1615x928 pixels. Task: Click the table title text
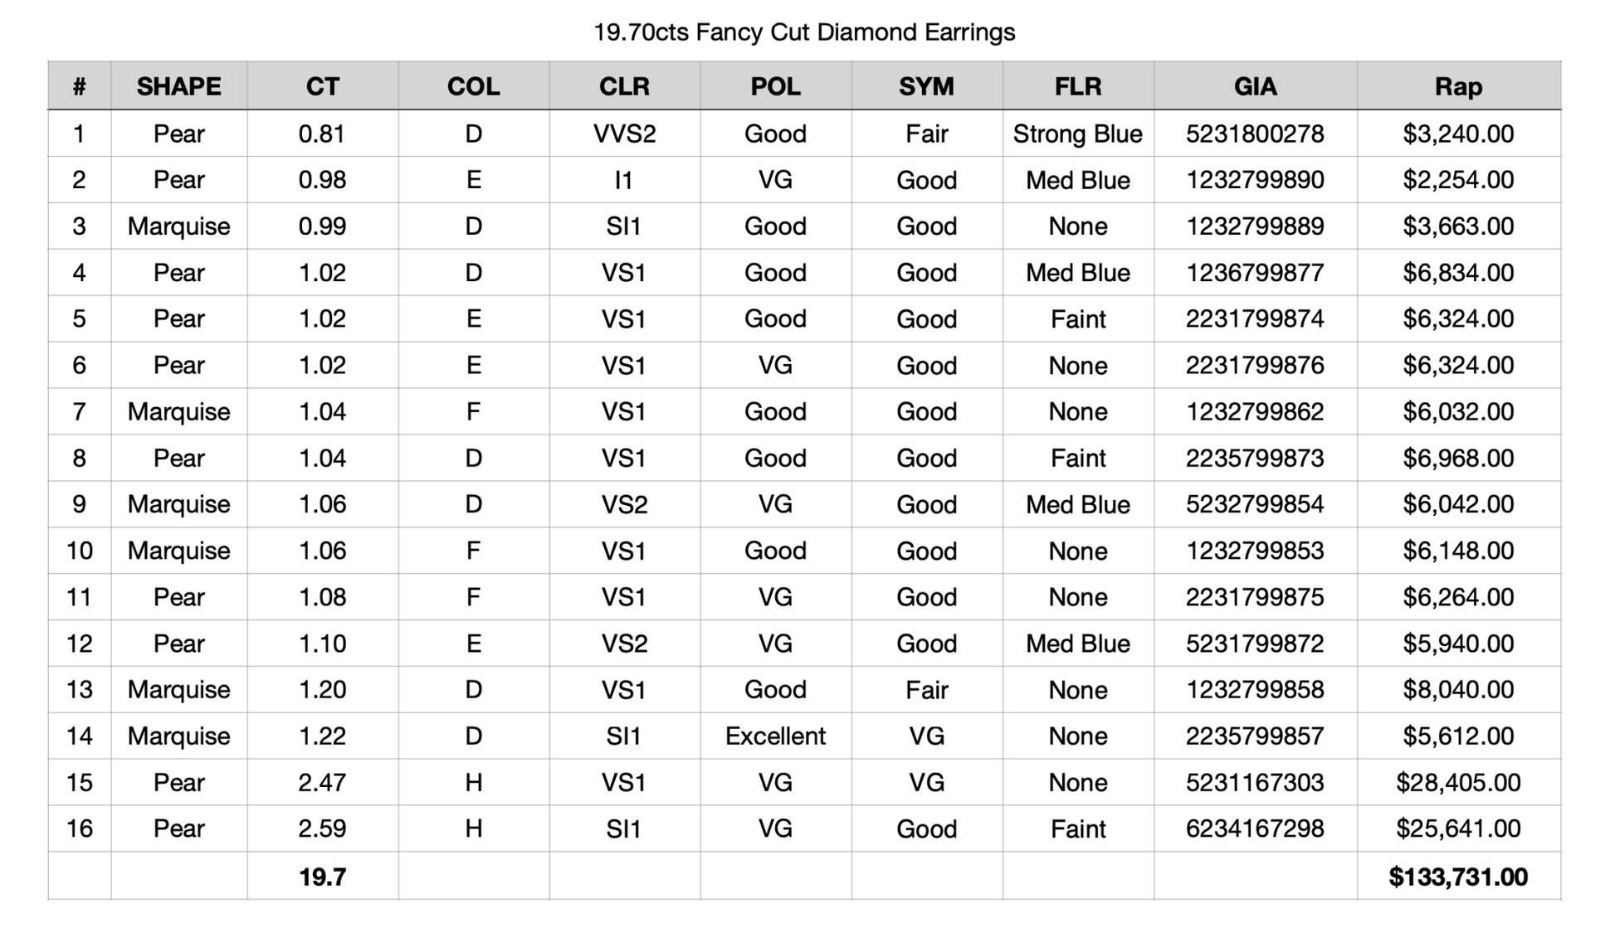click(804, 32)
